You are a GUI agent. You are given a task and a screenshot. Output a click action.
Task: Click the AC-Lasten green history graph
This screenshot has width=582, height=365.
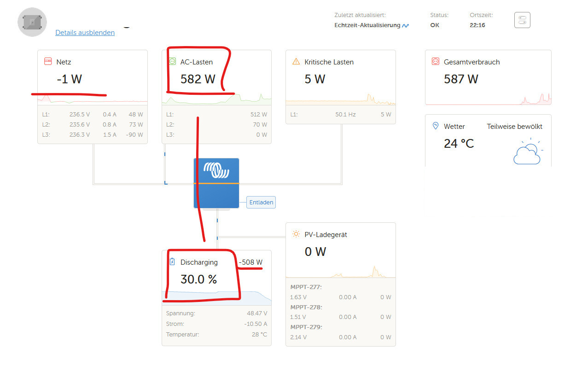click(x=216, y=98)
